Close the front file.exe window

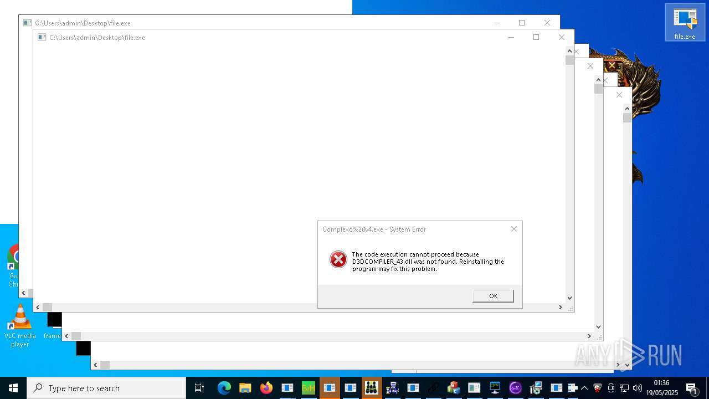(x=562, y=37)
